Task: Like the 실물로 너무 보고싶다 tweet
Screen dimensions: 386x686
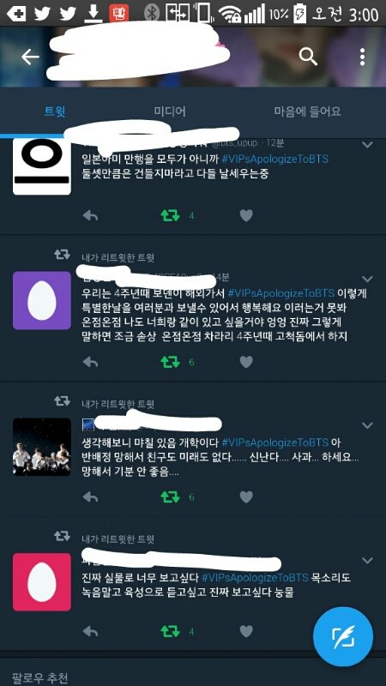Action: pos(246,631)
